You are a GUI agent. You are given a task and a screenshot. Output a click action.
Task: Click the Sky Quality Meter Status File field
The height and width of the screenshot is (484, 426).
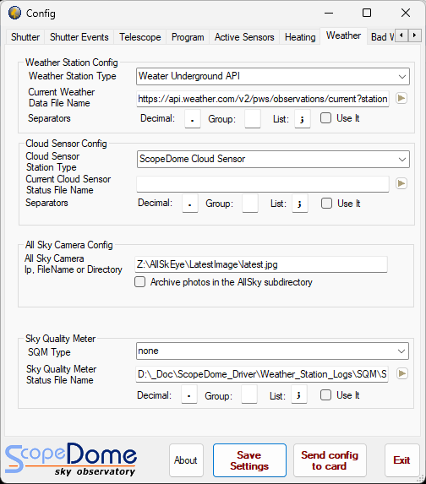(262, 374)
